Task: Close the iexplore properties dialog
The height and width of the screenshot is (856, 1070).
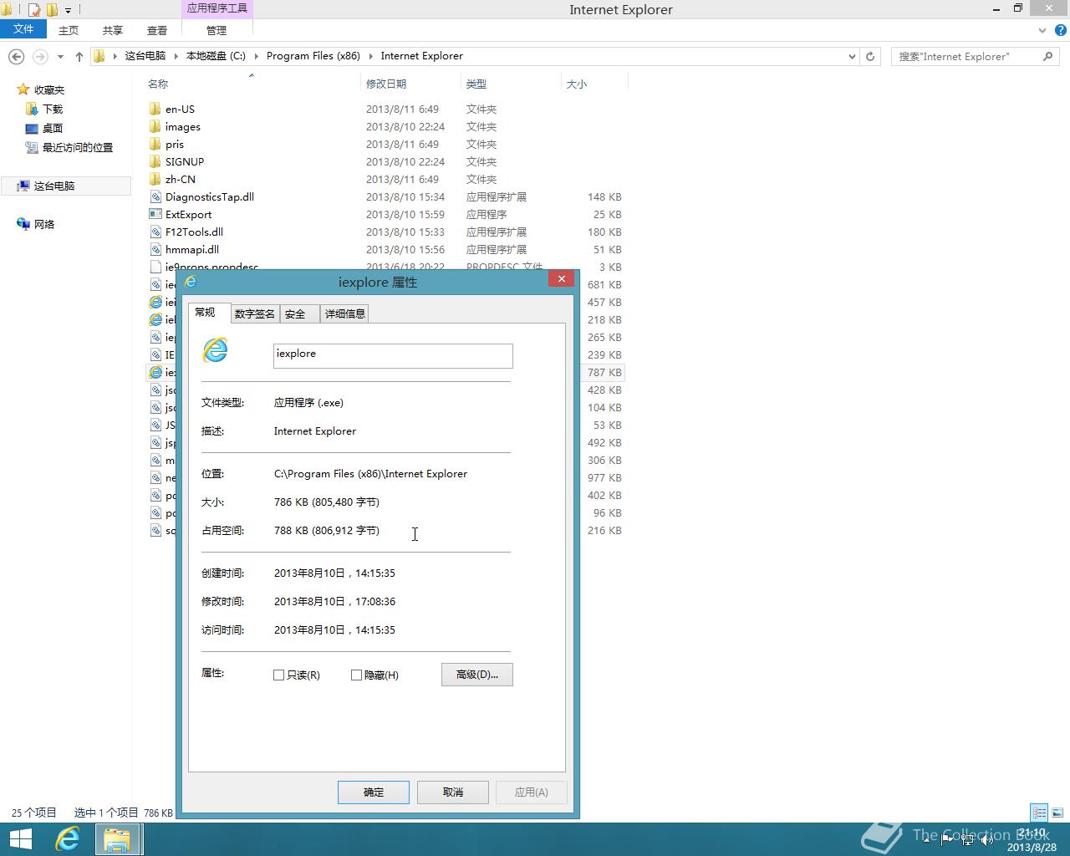Action: point(562,279)
